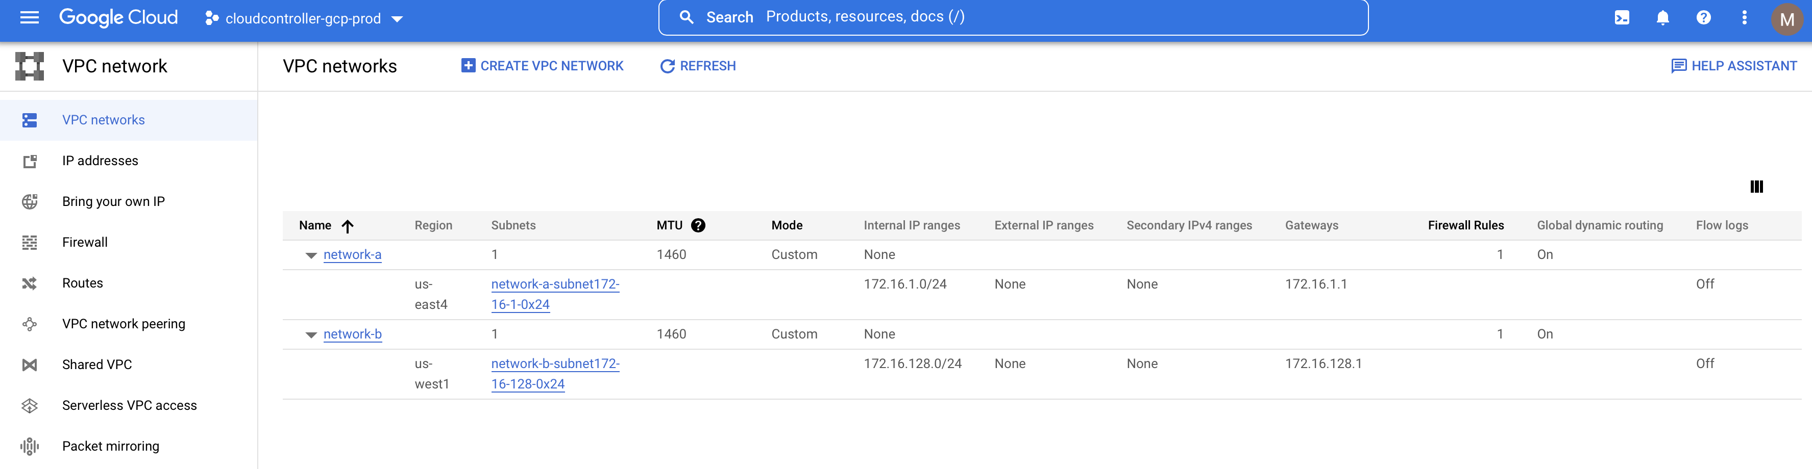Image resolution: width=1812 pixels, height=469 pixels.
Task: Collapse the network-b row
Action: pyautogui.click(x=311, y=335)
